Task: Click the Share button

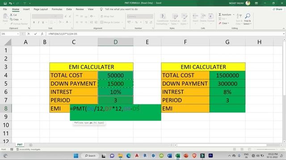Action: (x=278, y=9)
